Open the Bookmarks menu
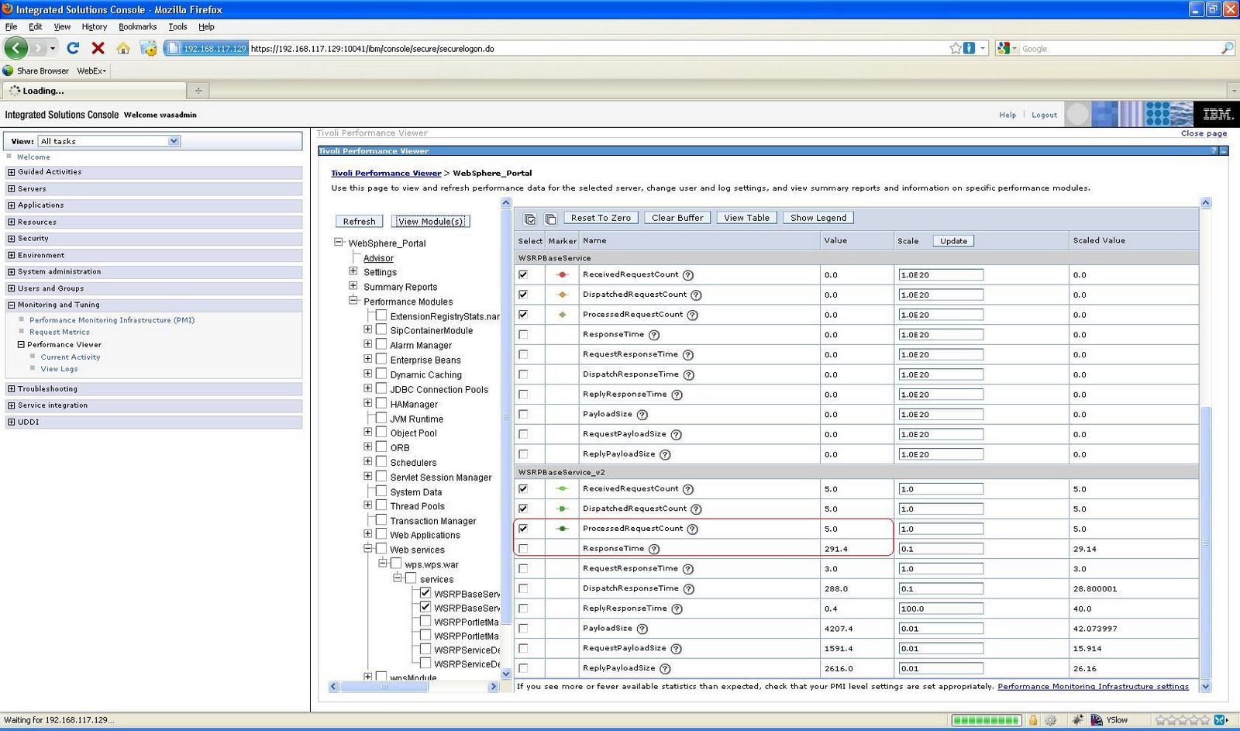 pyautogui.click(x=138, y=26)
